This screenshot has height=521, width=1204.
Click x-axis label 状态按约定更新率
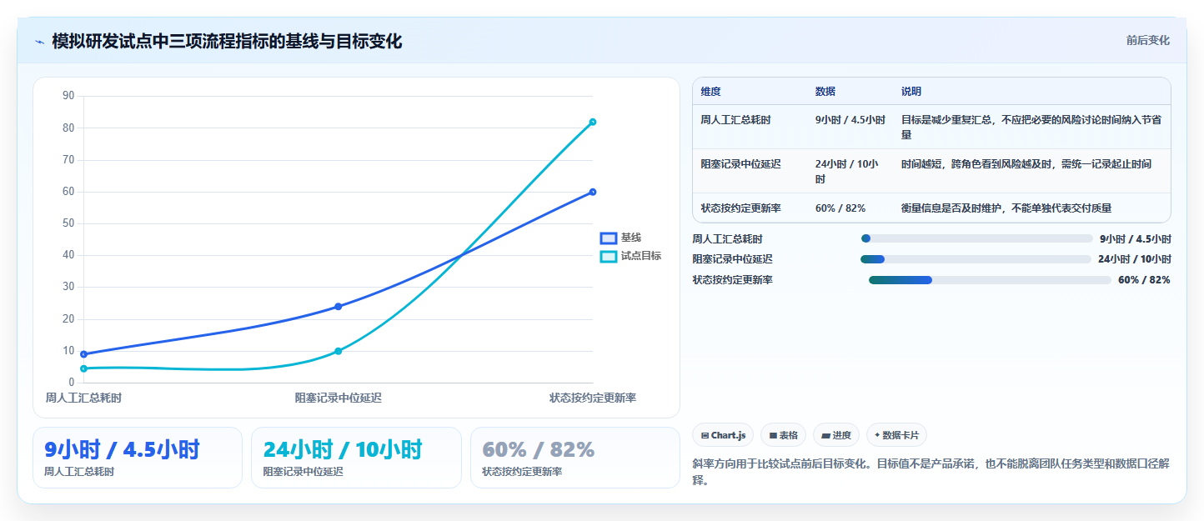[593, 398]
